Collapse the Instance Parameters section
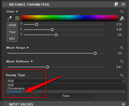The height and width of the screenshot is (106, 129). pyautogui.click(x=5, y=4)
